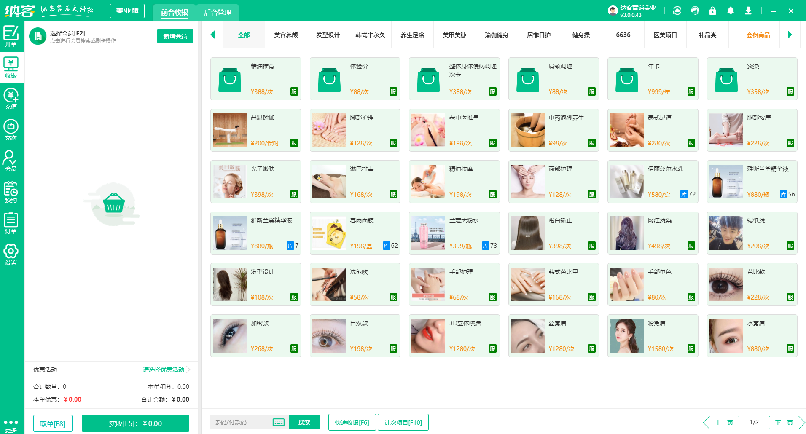This screenshot has width=806, height=434.
Task: Click the 快速收银[F6] button
Action: [352, 422]
